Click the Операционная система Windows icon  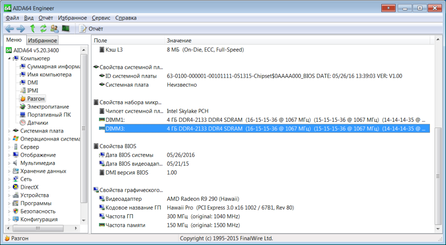tap(16, 139)
